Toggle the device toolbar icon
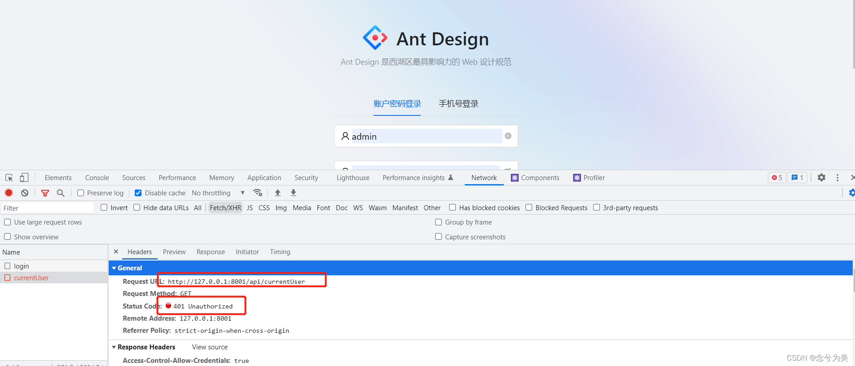The image size is (855, 366). tap(24, 178)
